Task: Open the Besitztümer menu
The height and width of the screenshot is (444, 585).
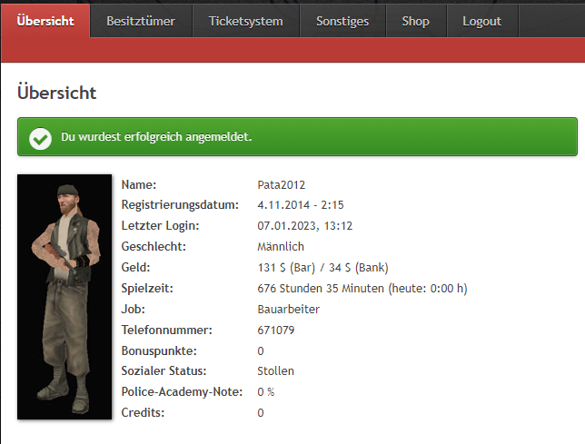Action: (x=141, y=21)
